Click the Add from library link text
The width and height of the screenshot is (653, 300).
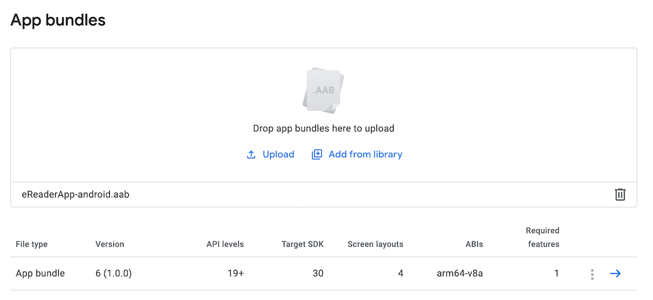click(365, 155)
